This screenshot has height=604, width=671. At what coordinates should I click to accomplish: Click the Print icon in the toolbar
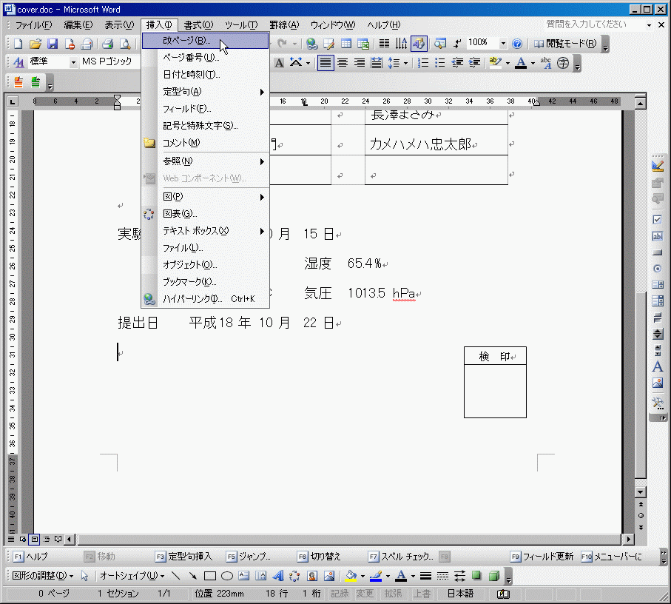[107, 44]
